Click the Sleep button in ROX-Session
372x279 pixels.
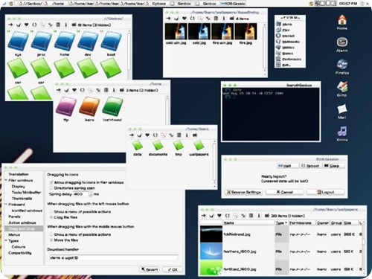(334, 166)
